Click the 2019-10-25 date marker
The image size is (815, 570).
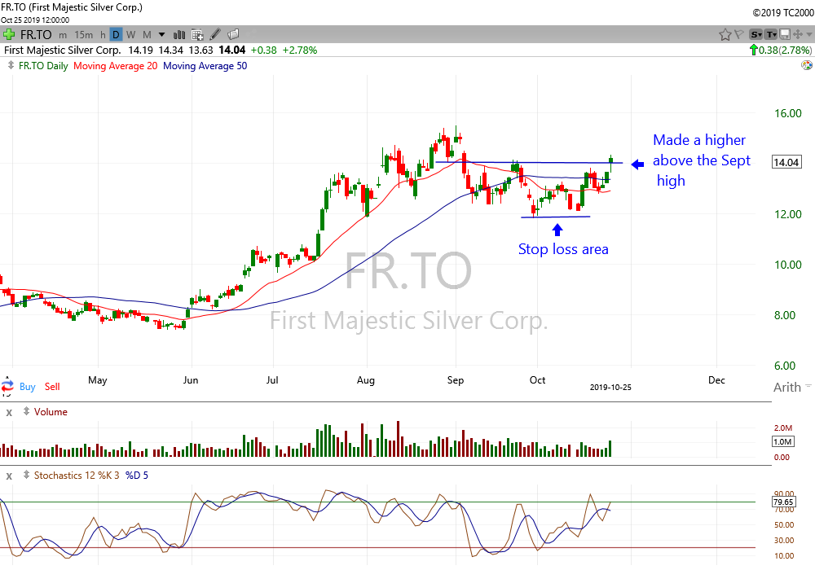click(610, 388)
